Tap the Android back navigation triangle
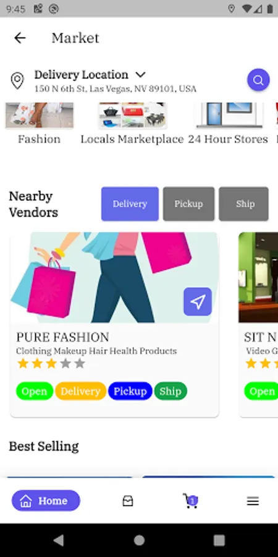This screenshot has height=557, width=278. (59, 540)
